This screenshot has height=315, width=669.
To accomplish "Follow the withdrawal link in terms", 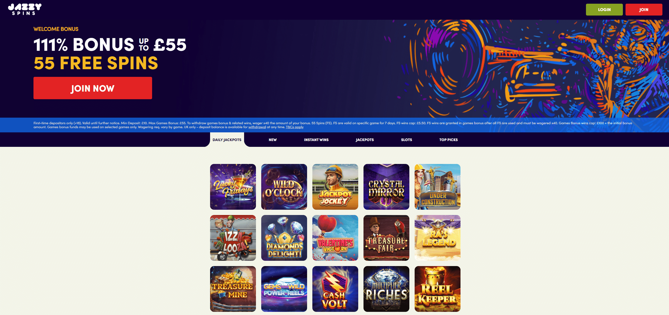I will point(257,127).
